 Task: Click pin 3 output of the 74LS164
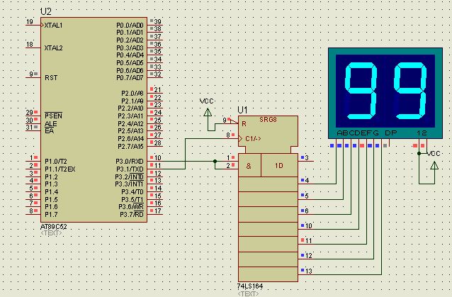307,158
